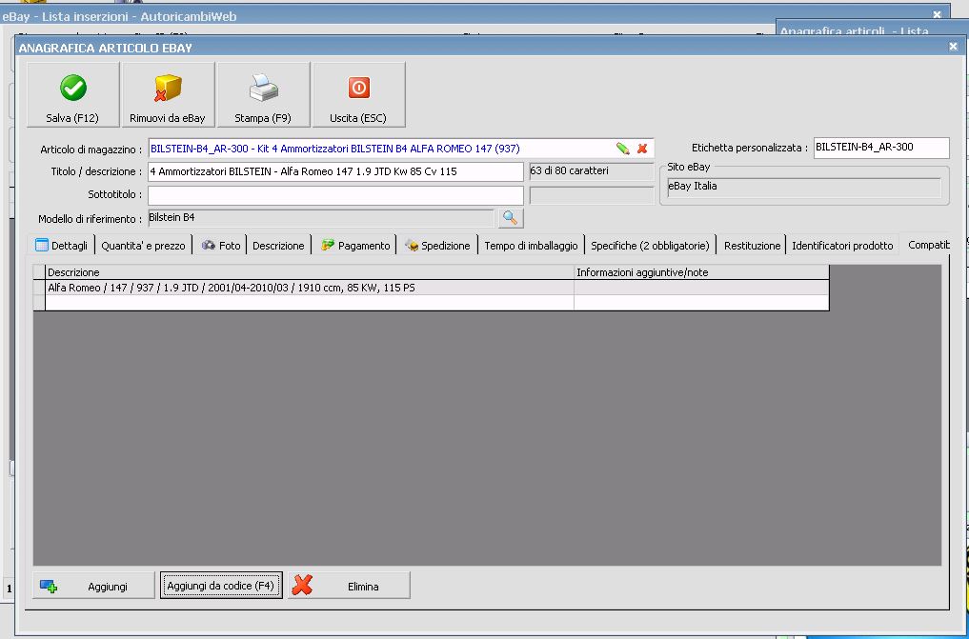Viewport: 969px width, 639px height.
Task: Click the 63 di 80 caratteri counter
Action: tap(592, 171)
